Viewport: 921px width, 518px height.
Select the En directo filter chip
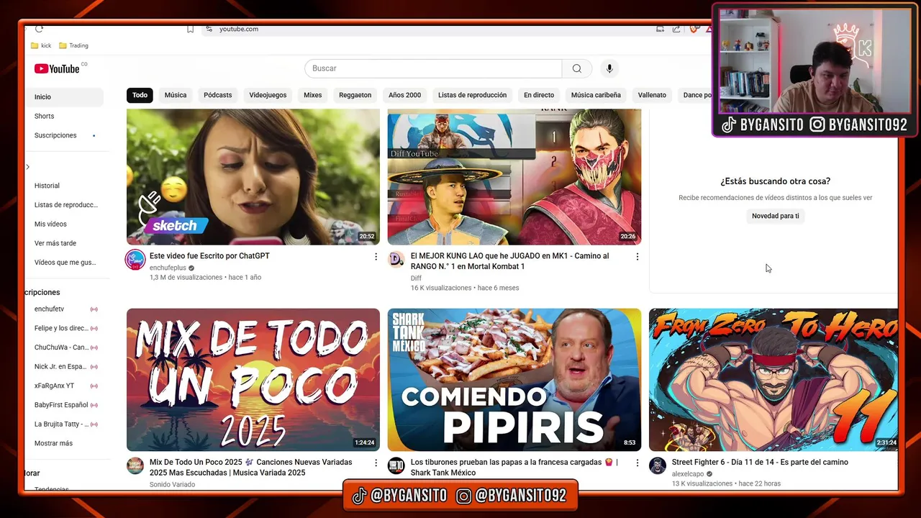tap(539, 95)
